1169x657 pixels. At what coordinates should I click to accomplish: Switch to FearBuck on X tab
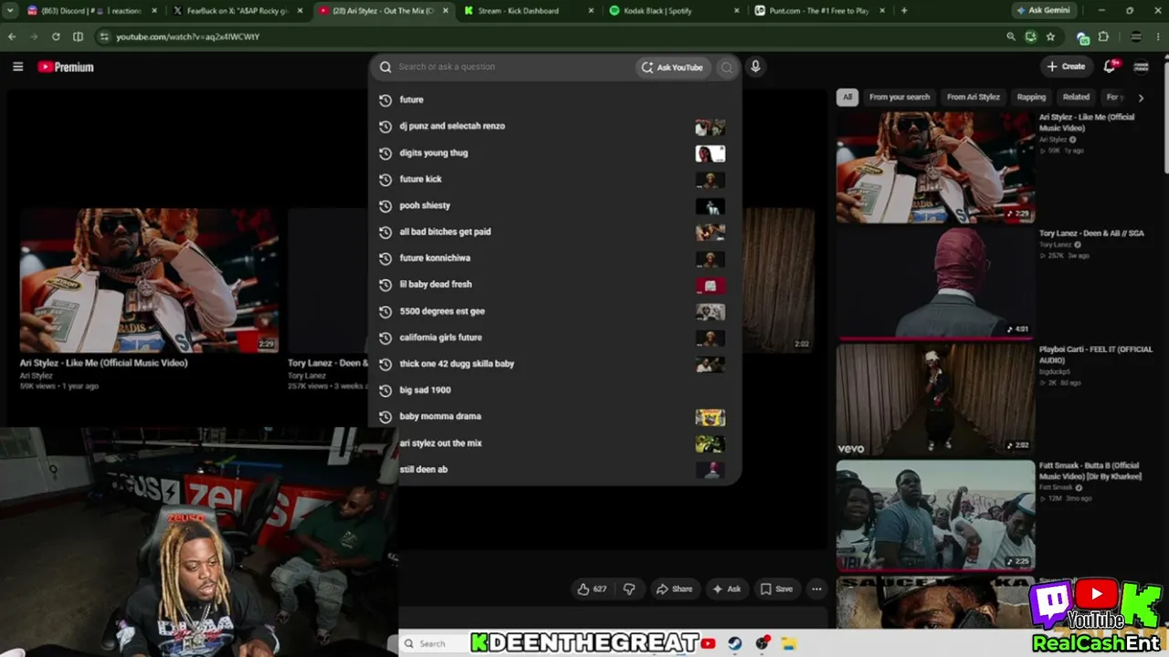click(x=237, y=11)
